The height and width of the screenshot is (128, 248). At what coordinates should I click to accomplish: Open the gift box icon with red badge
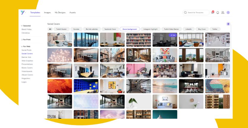[x=213, y=13]
